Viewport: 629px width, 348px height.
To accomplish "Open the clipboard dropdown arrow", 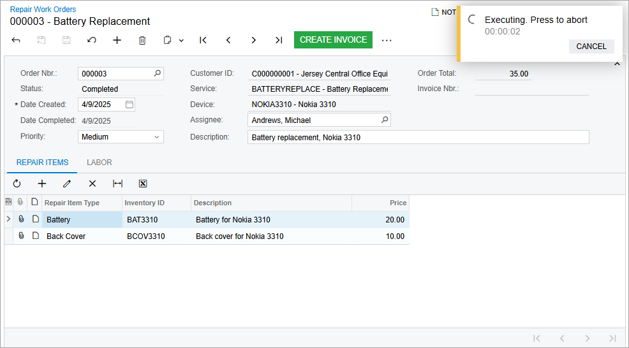I will click(181, 40).
